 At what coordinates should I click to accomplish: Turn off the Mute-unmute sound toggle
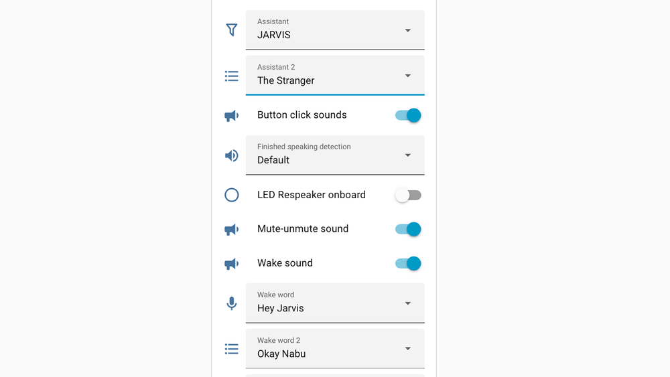pyautogui.click(x=408, y=229)
